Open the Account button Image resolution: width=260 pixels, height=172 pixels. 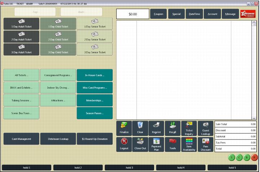[x=212, y=14]
